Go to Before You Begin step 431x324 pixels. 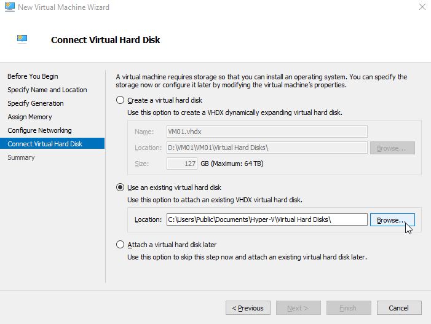[x=33, y=76]
